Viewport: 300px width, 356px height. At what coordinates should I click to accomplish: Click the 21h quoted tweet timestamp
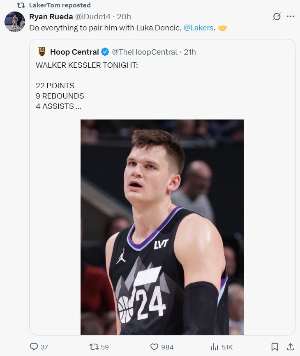pos(190,52)
